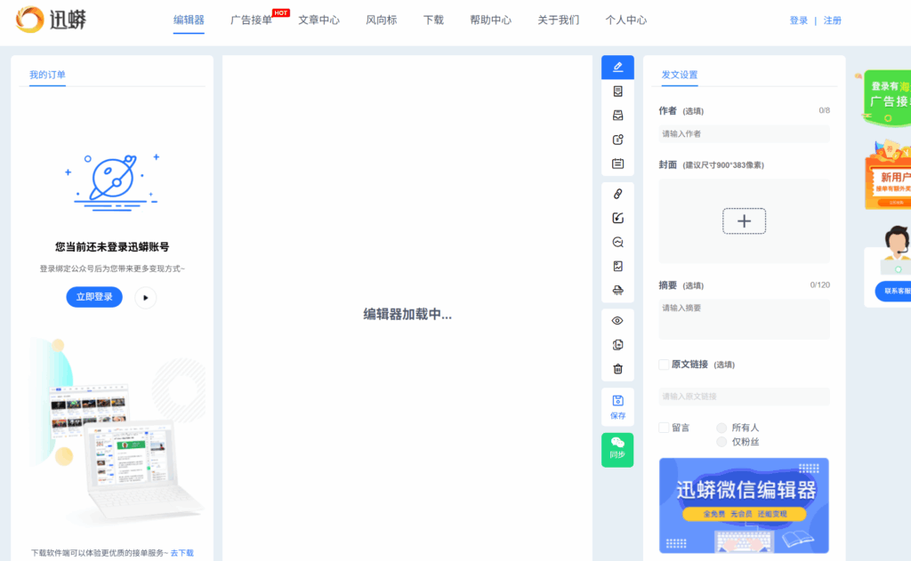
Task: Click the green 同步 WeChat sync button
Action: 617,450
